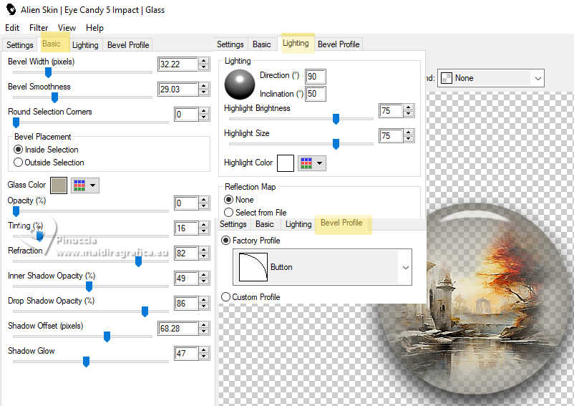Screen dimensions: 574x406
Task: Open the Edit menu
Action: [x=12, y=28]
